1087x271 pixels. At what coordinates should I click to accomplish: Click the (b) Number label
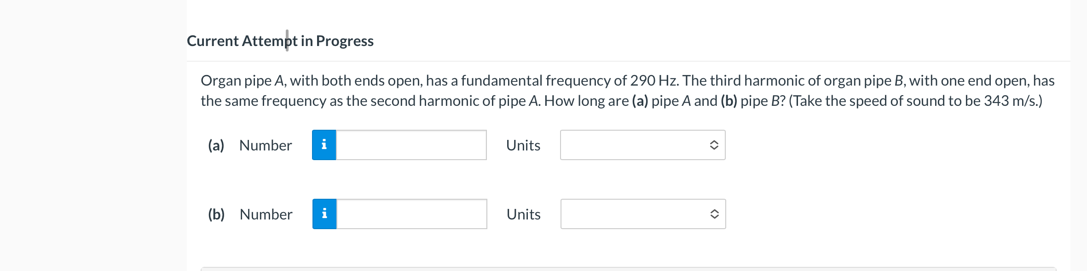[x=250, y=213]
